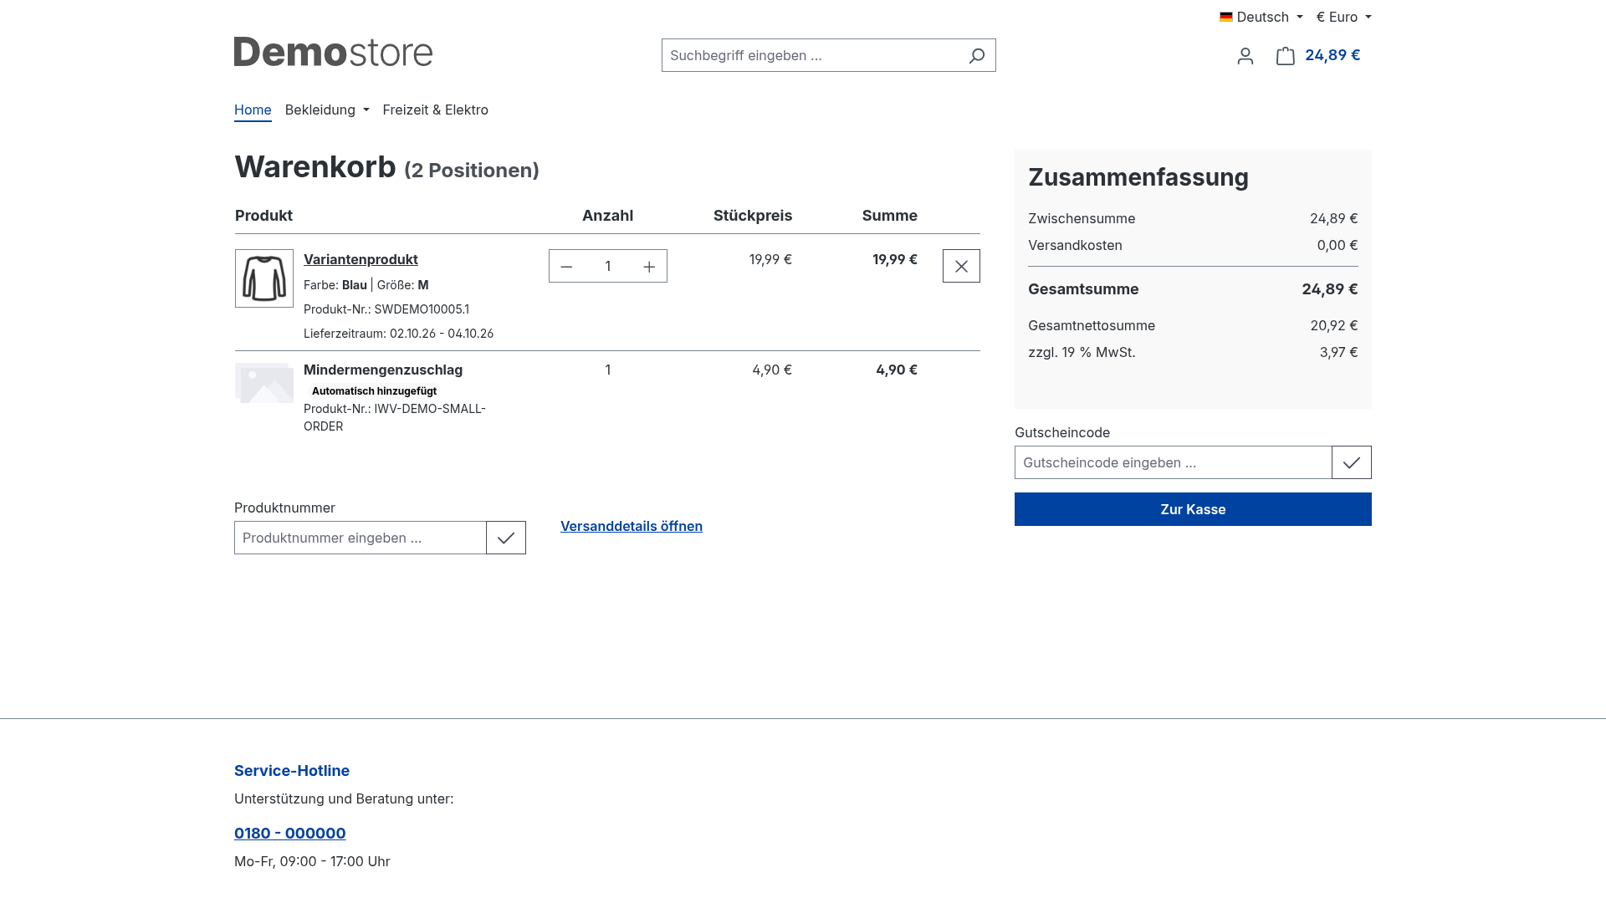Open the Versanddetails öffnen link

click(x=632, y=526)
